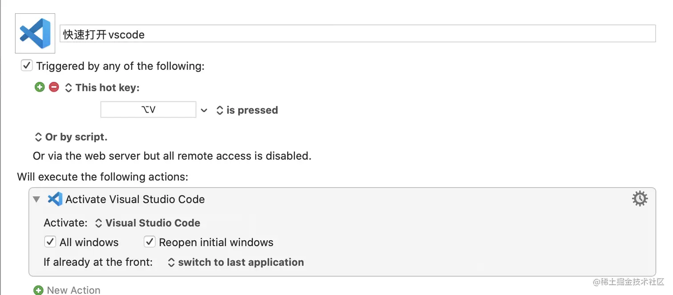Click the red remove trigger icon

(54, 87)
